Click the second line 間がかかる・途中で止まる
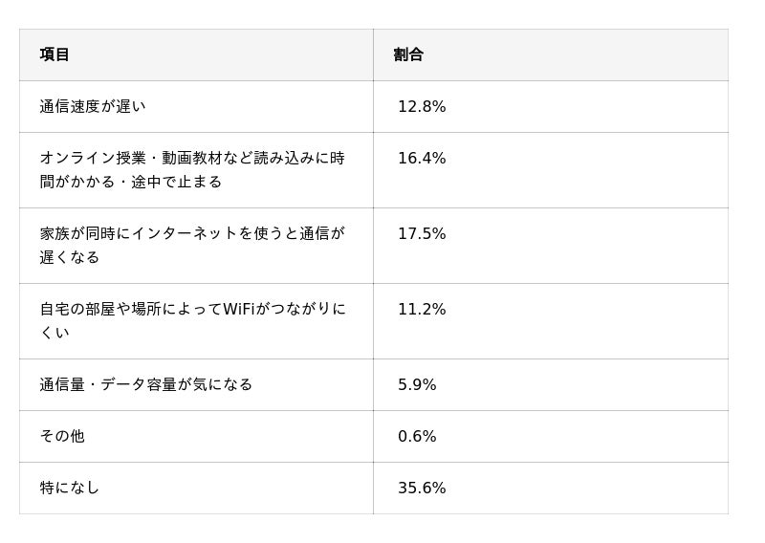Screen dimensions: 765x543 (130, 182)
